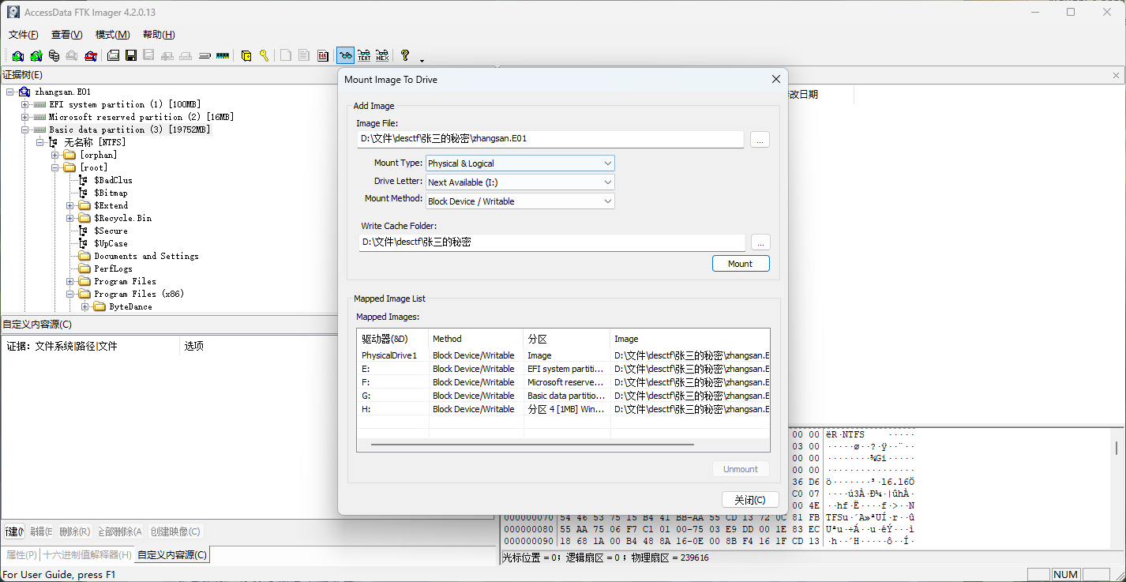Screen dimensions: 1126x582
Task: Click the key Detect Encryption icon
Action: (264, 55)
